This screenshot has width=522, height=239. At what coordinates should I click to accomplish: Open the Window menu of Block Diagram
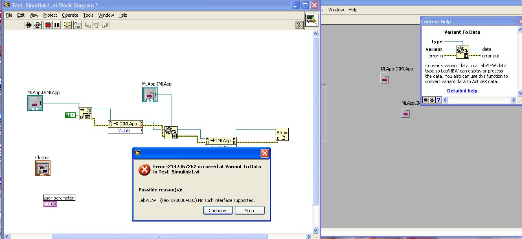[106, 15]
